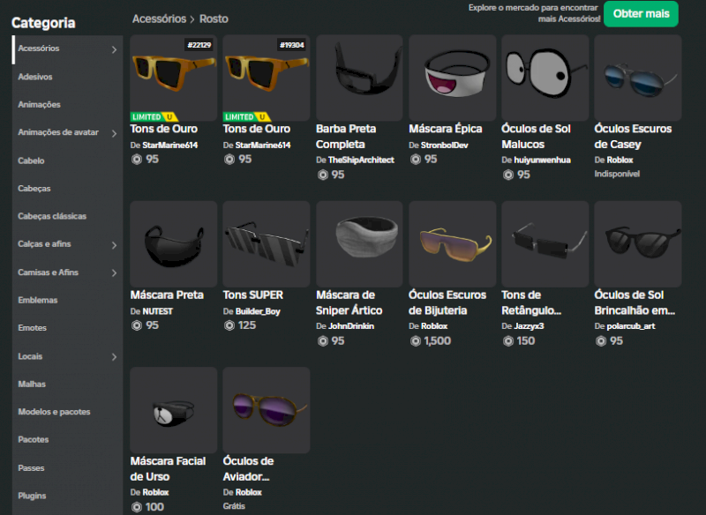Click the Máscara Facial de Urso thumbnail

tap(173, 410)
